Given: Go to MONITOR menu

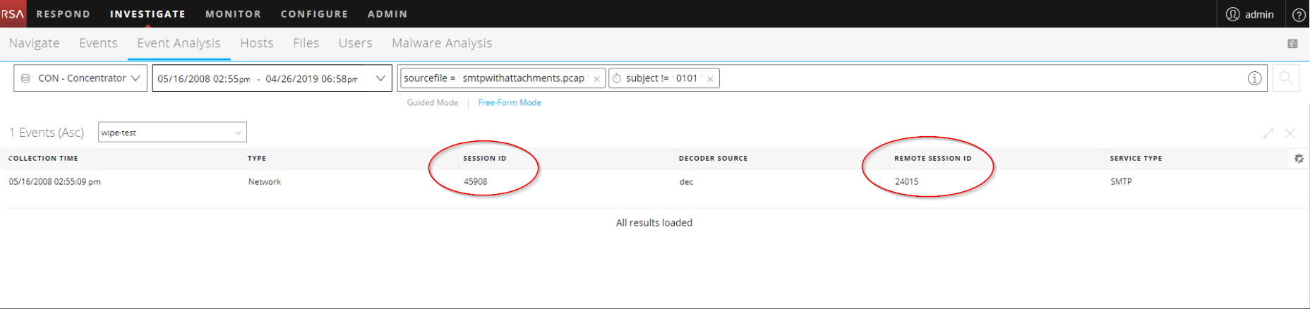Looking at the screenshot, I should 233,14.
